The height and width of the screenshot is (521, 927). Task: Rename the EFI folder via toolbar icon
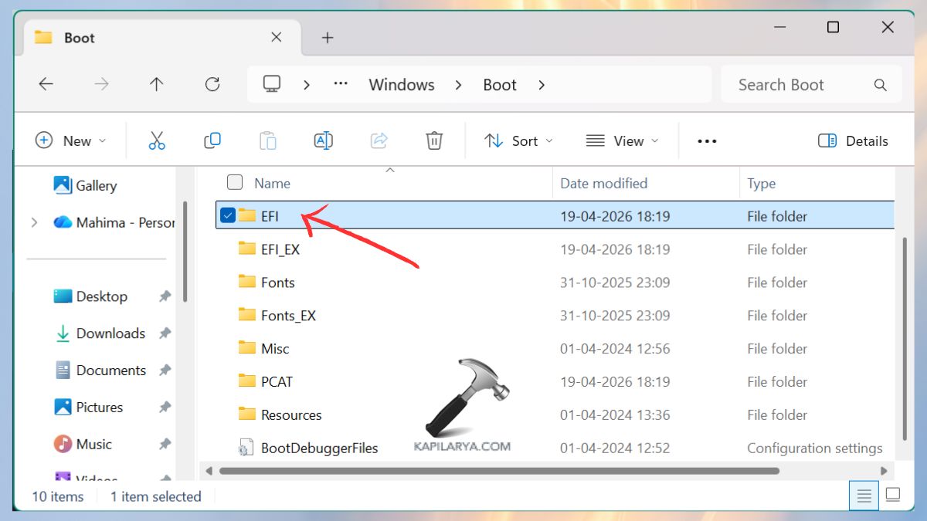[324, 140]
